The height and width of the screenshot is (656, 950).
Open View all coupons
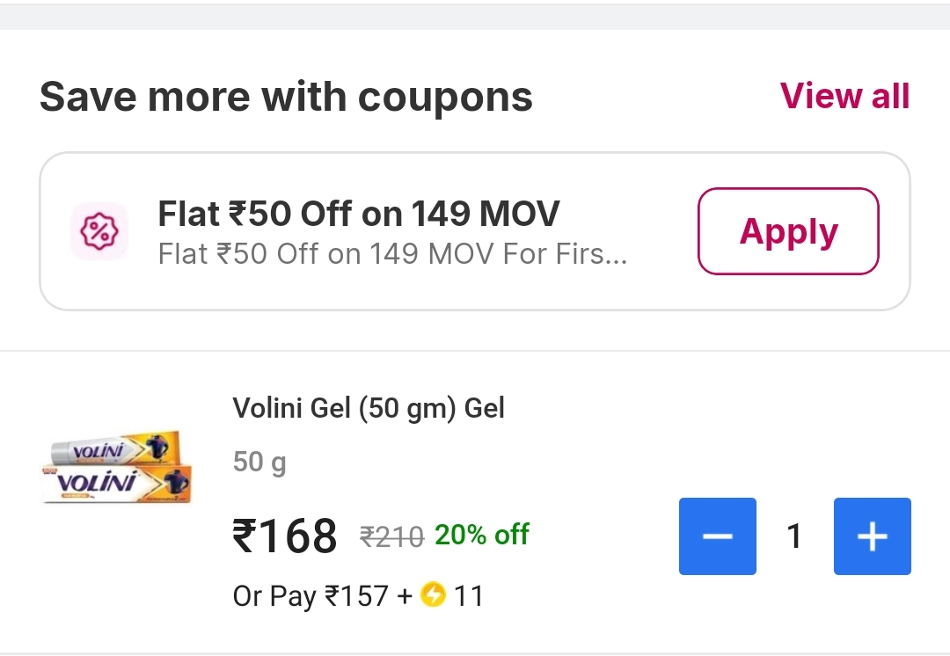tap(844, 97)
